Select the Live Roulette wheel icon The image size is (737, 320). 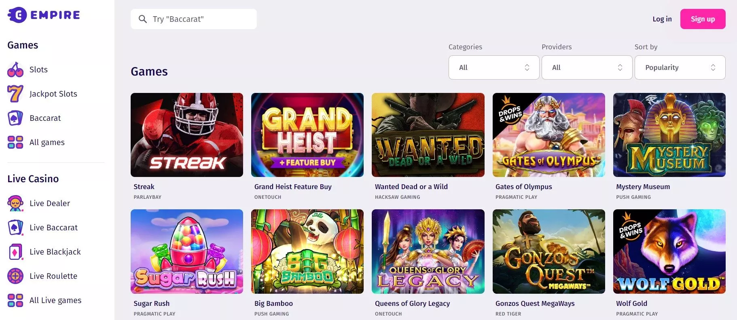coord(15,276)
